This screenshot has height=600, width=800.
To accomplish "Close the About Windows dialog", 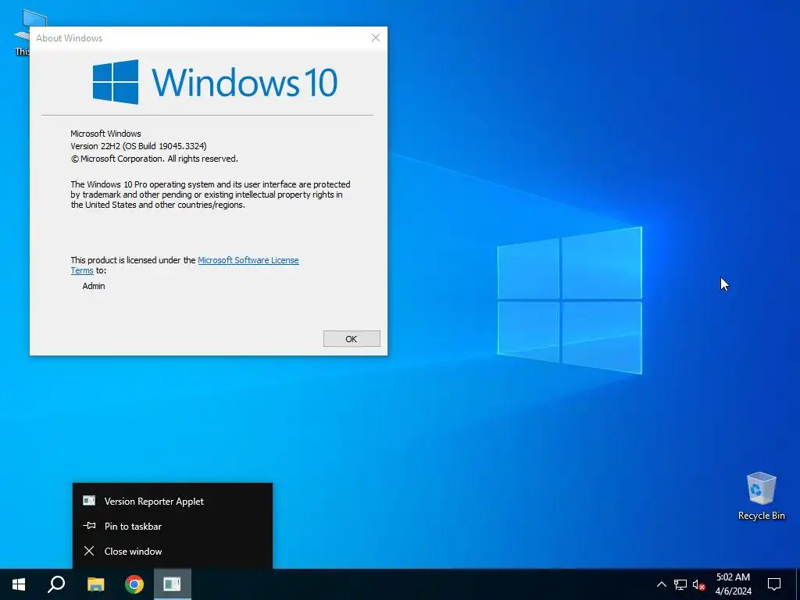I will [376, 37].
